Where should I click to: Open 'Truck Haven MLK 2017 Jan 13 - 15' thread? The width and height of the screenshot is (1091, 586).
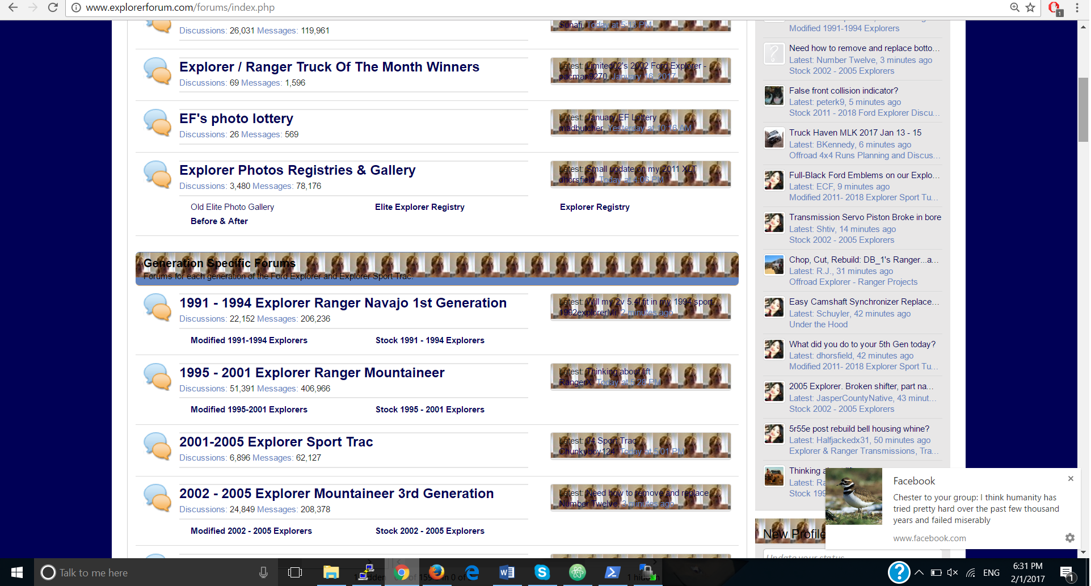[x=855, y=133]
